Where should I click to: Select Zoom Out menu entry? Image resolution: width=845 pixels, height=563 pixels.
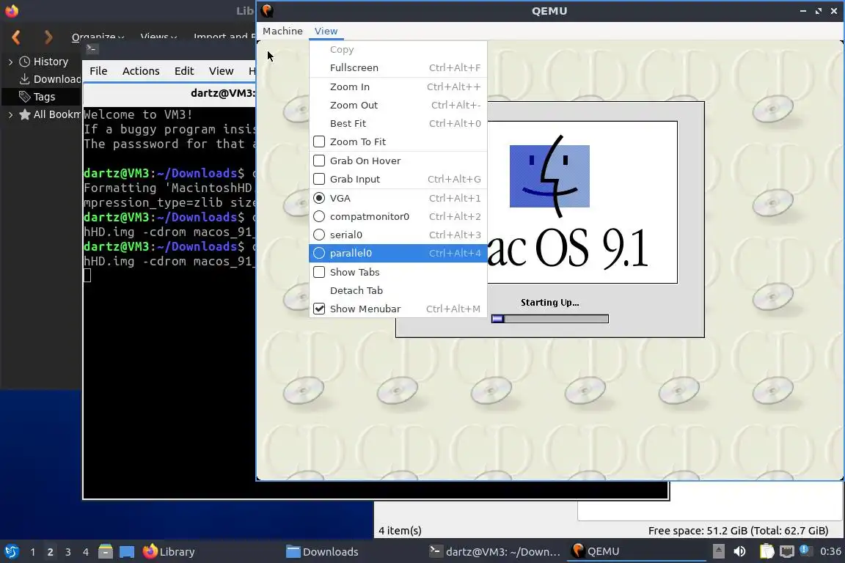pos(398,105)
